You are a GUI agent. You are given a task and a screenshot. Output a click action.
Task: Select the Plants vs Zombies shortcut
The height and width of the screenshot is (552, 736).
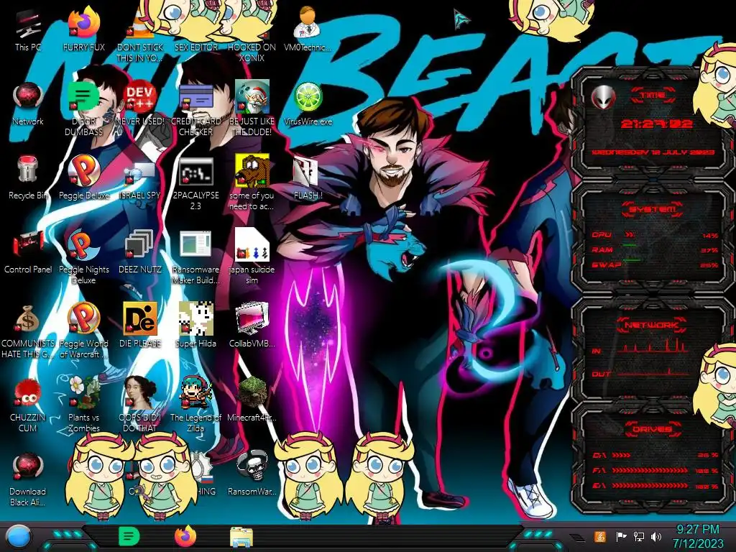coord(84,405)
